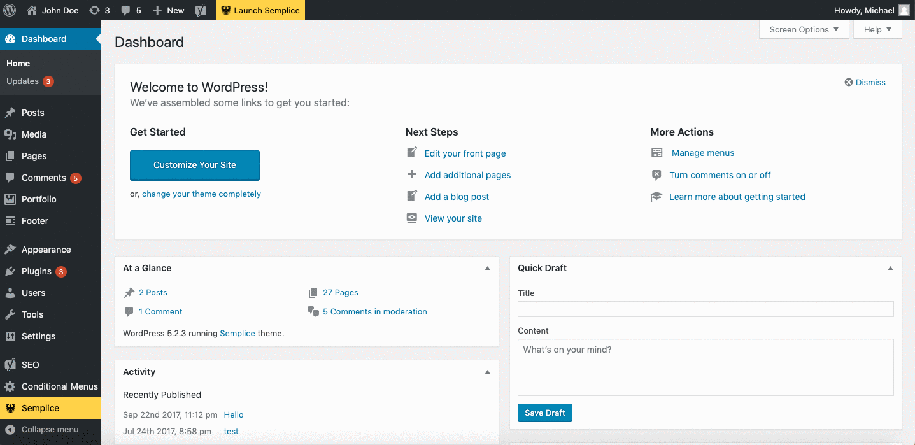Open the updates icon in admin bar
This screenshot has height=445, width=915.
(x=94, y=10)
